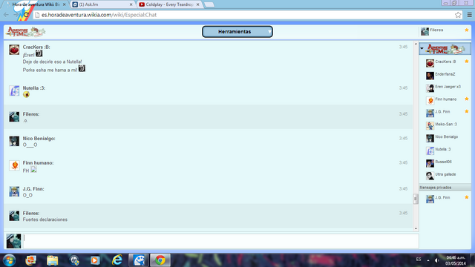Focus the chat message input field
Screen dimensions: 475x267
(x=221, y=241)
